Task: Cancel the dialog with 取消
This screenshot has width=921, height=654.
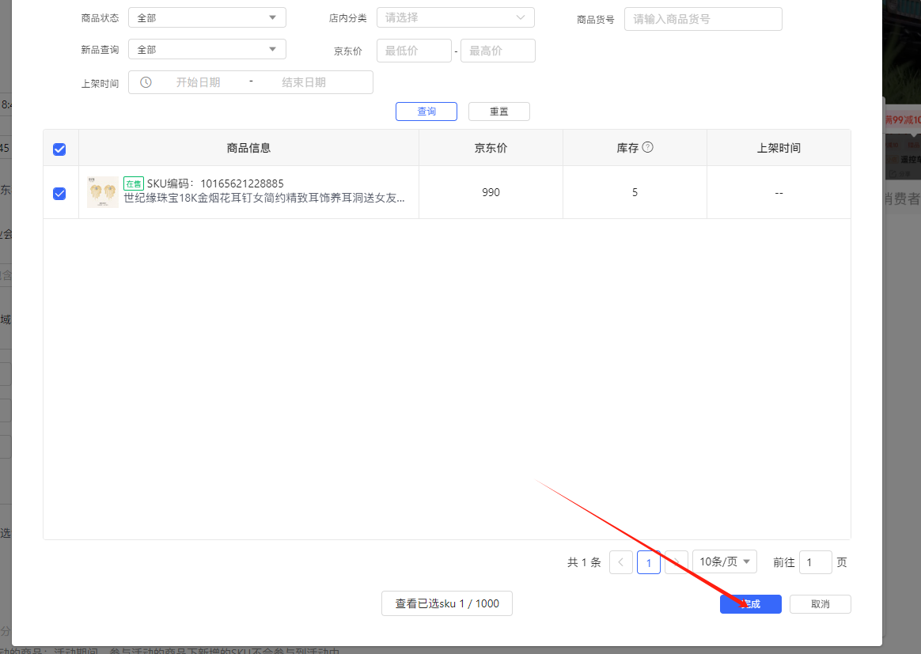Action: [820, 604]
